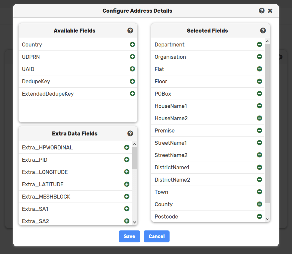Viewport: 292px width, 254px height.
Task: Close the Configure Address Details dialog
Action: point(270,11)
